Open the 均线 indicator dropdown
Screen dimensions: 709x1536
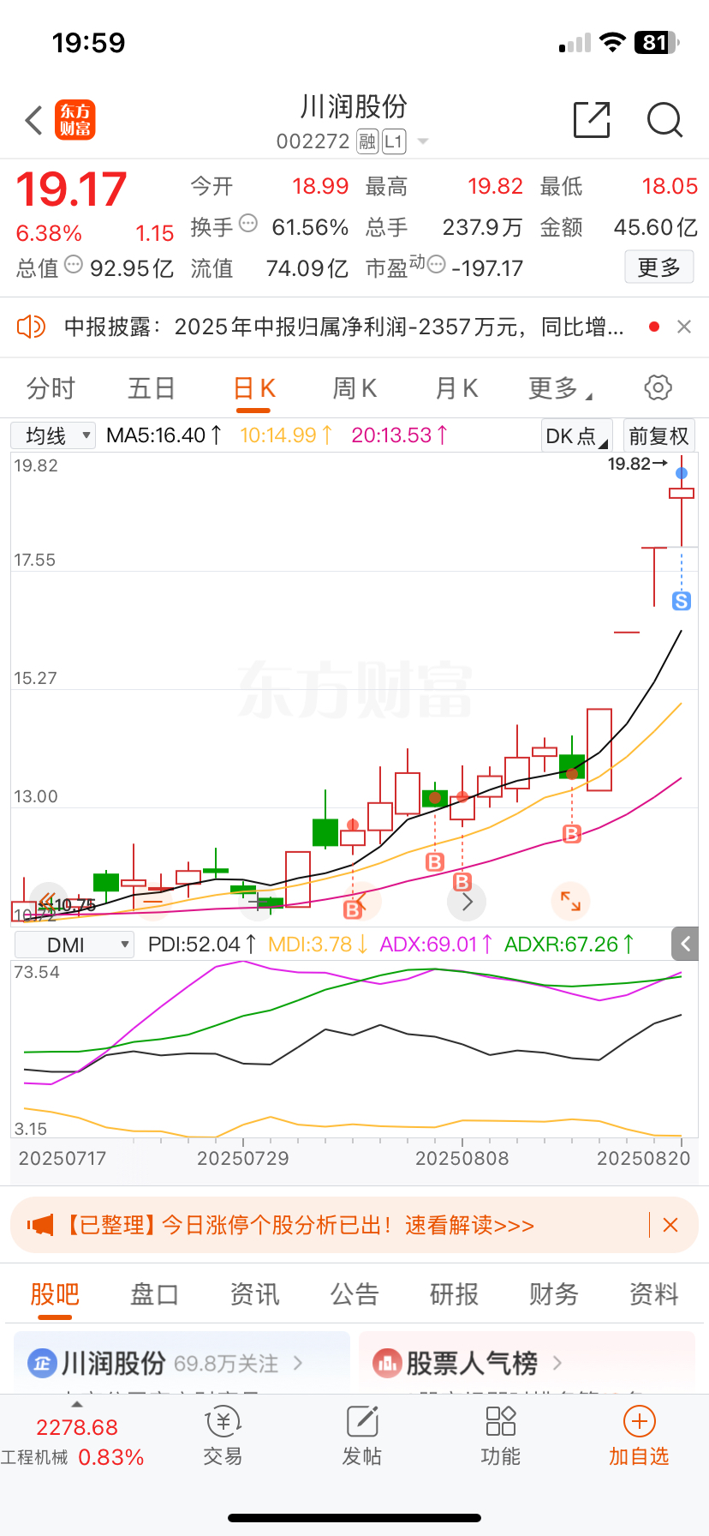point(53,435)
